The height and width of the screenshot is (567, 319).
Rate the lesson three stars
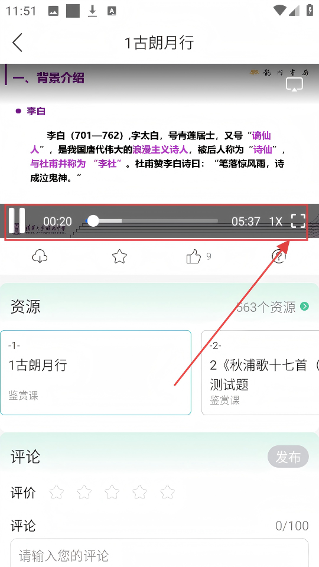[x=112, y=492]
